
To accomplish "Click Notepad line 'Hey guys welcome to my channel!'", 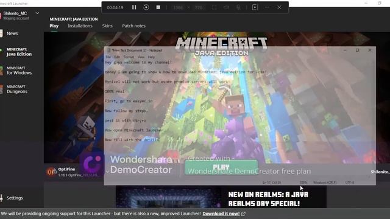I will (138, 62).
